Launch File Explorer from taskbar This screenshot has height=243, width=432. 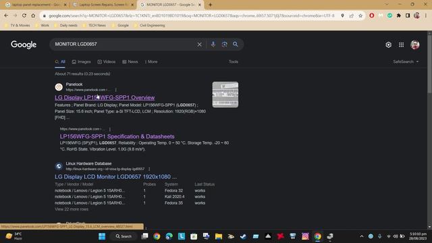[x=219, y=236]
